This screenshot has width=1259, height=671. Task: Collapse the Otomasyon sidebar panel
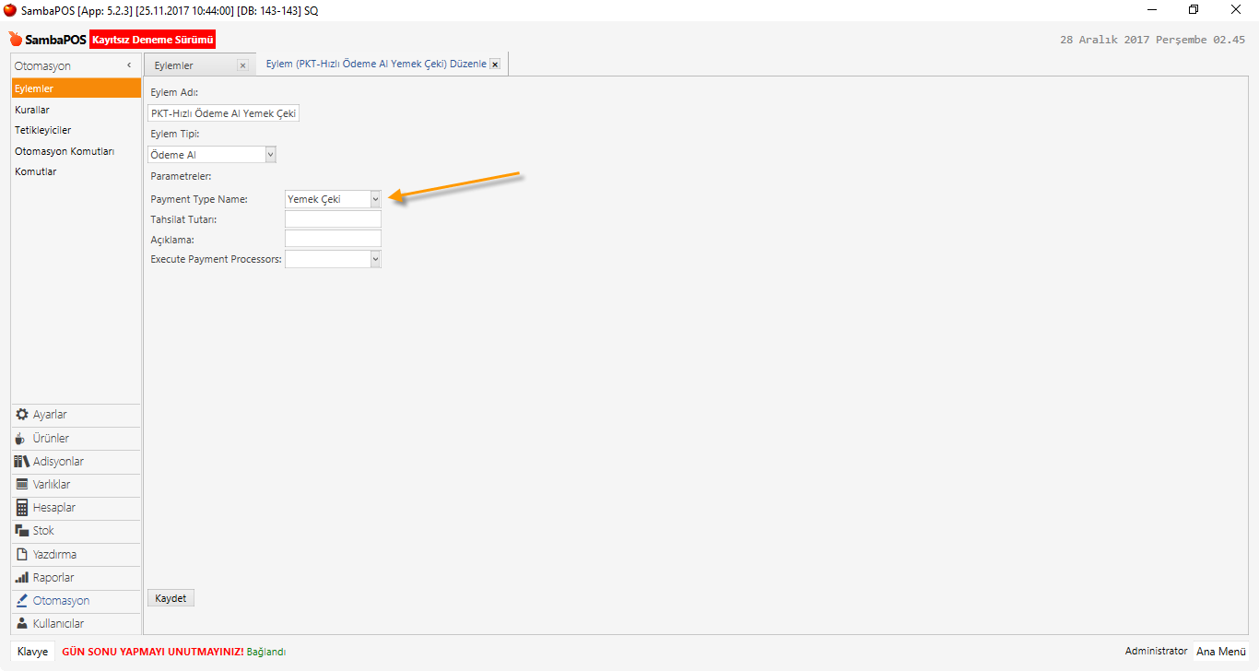click(129, 65)
